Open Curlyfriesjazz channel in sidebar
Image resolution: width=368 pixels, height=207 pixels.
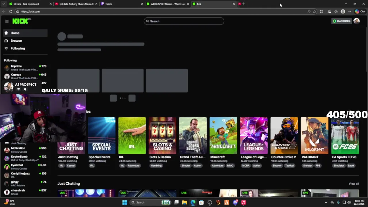25,175
